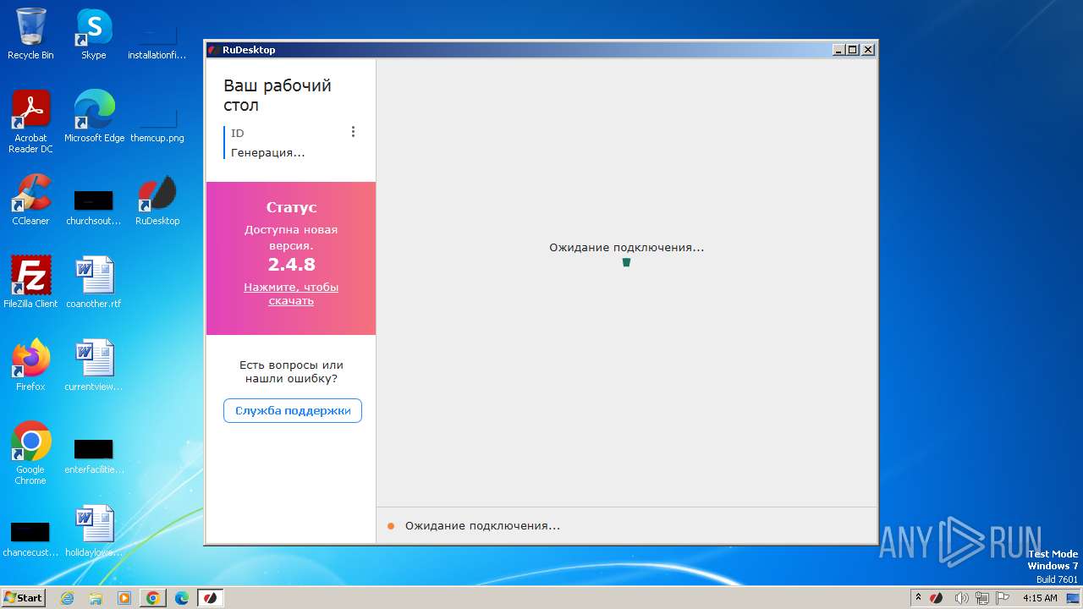This screenshot has height=609, width=1083.
Task: Click the Ожидание подключения text in status bar
Action: tap(482, 526)
